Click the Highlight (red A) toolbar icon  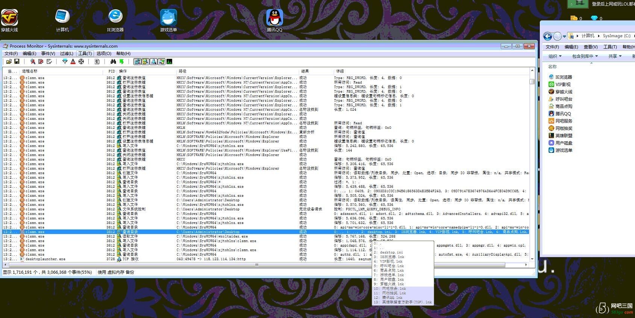pos(73,62)
